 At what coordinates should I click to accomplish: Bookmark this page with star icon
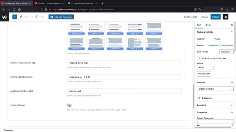(x=199, y=10)
